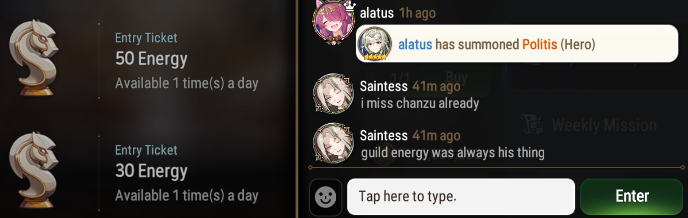Open the emoji smiley picker
688x218 pixels.
tap(326, 197)
